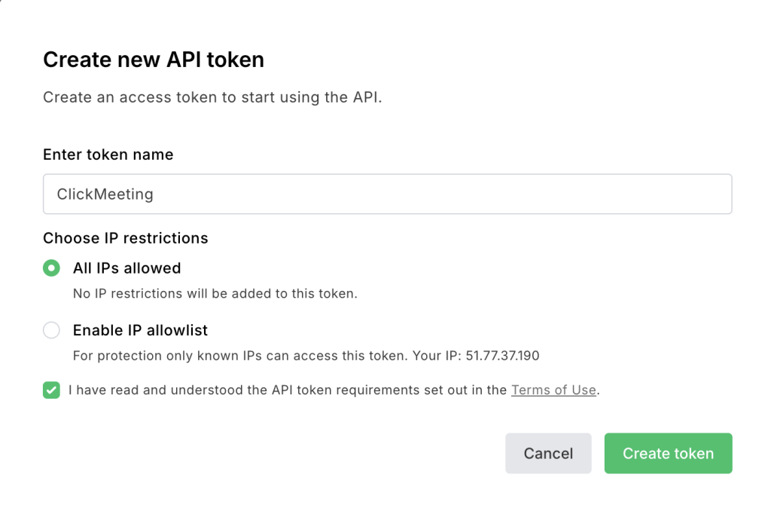Click the "Choose IP restrictions" section label

(x=125, y=238)
